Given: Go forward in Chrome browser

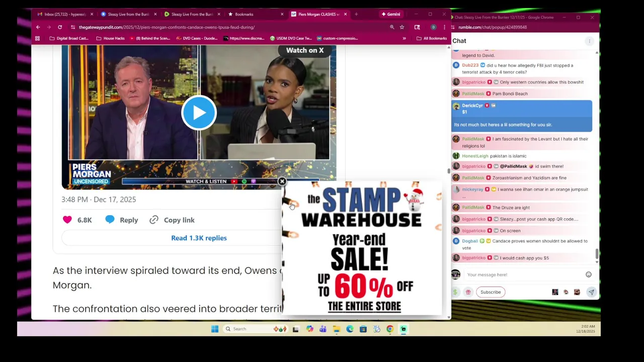Looking at the screenshot, I should (x=49, y=27).
